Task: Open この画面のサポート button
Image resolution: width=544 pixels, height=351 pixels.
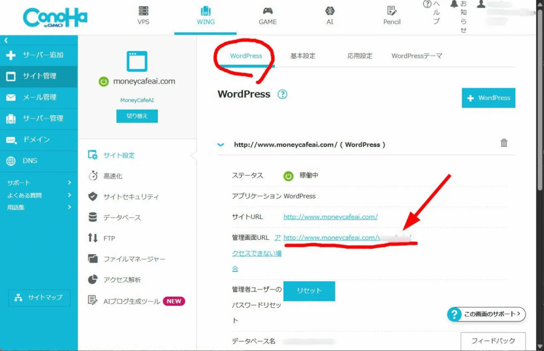Action: (486, 314)
